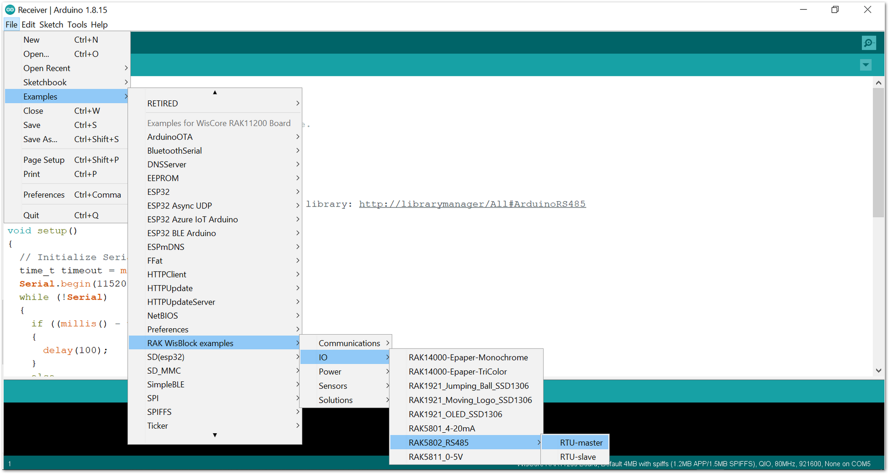889x474 pixels.
Task: Open FFat examples submenu
Action: coord(215,261)
